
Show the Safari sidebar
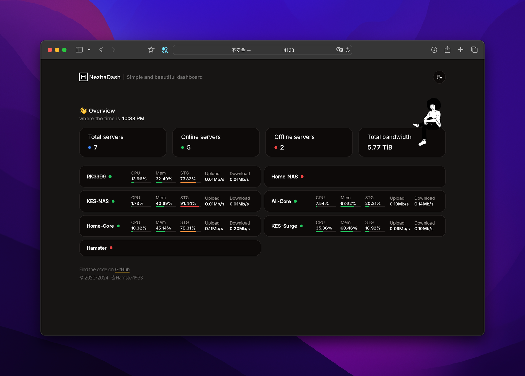79,50
